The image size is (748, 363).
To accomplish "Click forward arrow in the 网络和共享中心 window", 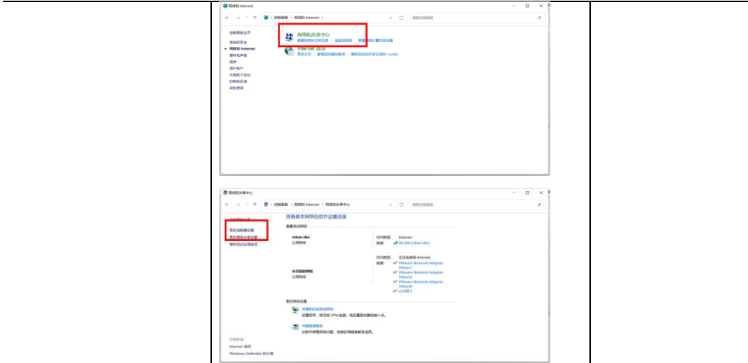I will [x=237, y=205].
